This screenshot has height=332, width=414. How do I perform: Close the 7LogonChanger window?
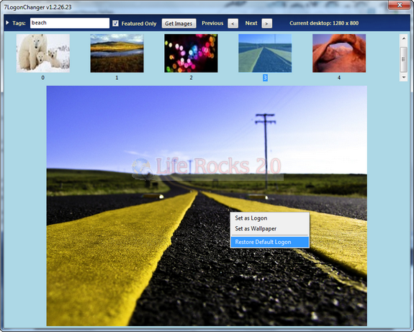point(400,5)
